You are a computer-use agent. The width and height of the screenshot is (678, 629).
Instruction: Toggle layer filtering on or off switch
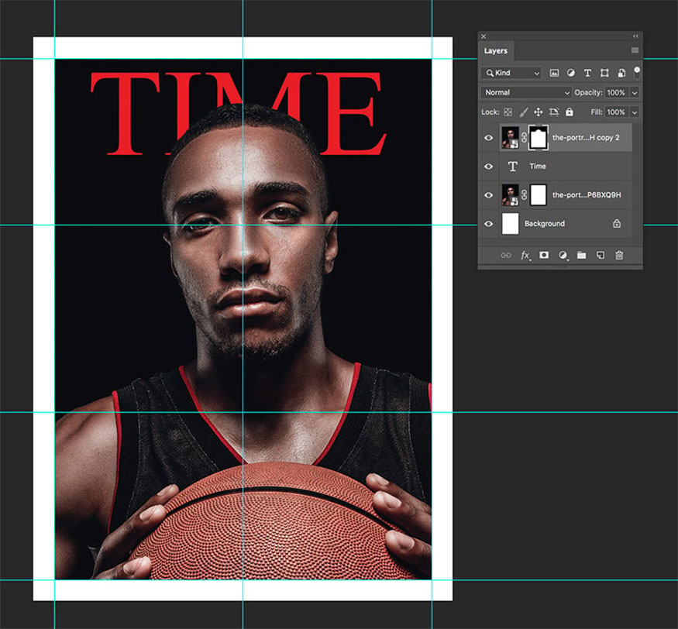(637, 72)
